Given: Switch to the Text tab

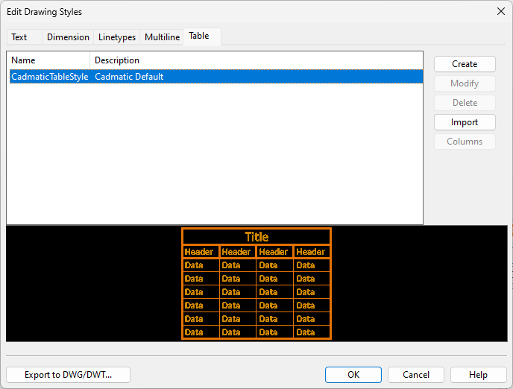Looking at the screenshot, I should [19, 37].
